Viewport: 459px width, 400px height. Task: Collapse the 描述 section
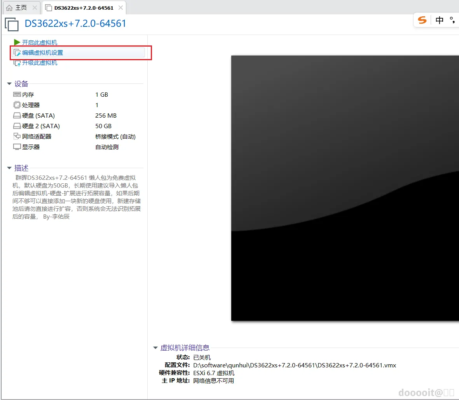(9, 168)
